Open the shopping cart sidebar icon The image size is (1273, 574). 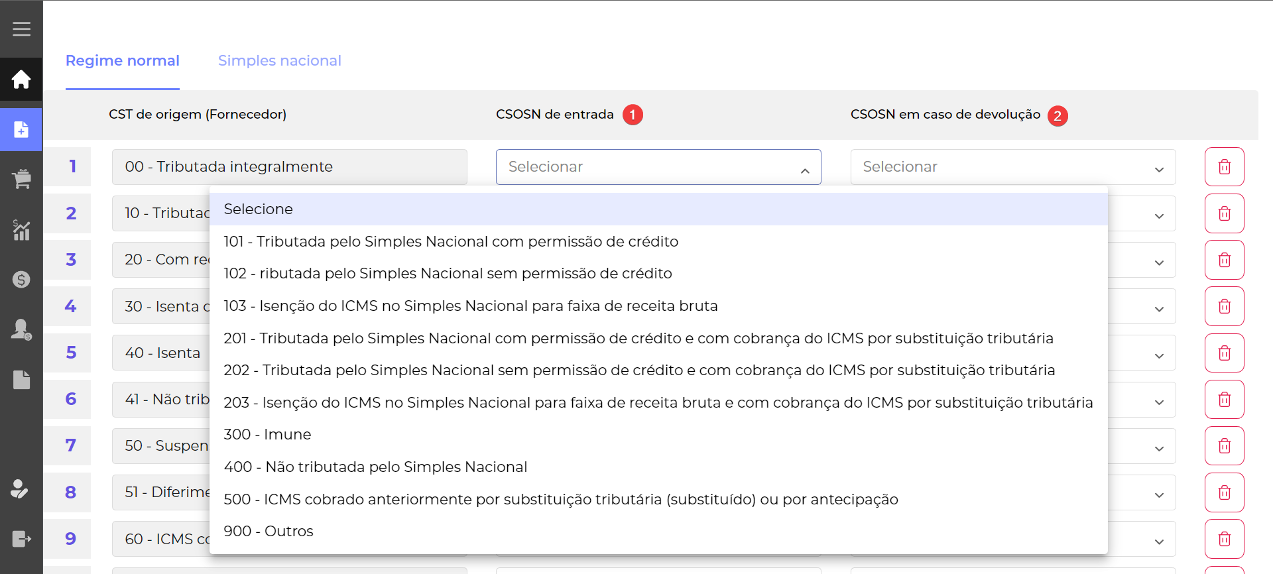(x=21, y=179)
